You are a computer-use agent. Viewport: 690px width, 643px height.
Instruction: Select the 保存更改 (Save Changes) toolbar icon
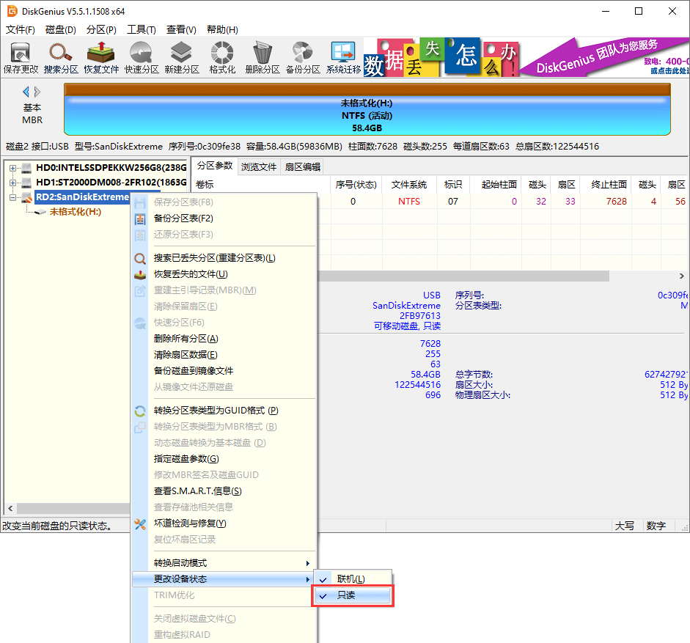(21, 56)
